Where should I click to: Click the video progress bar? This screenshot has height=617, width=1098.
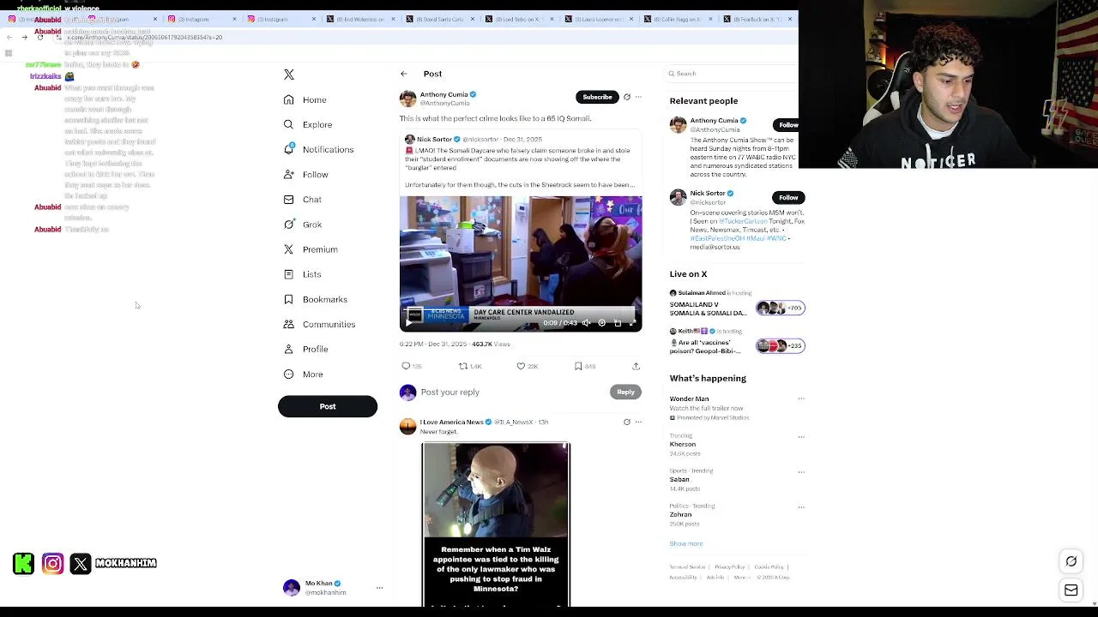coord(521,309)
